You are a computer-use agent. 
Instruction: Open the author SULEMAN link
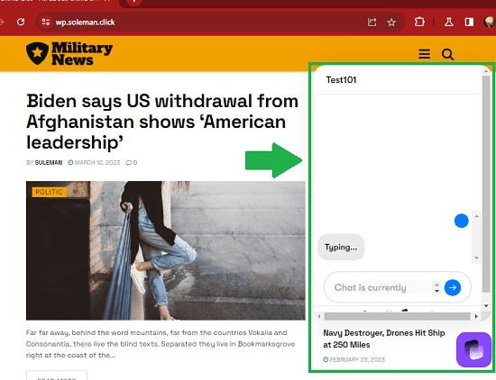[x=49, y=163]
